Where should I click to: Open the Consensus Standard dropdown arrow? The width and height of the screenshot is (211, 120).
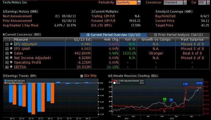tap(185, 3)
